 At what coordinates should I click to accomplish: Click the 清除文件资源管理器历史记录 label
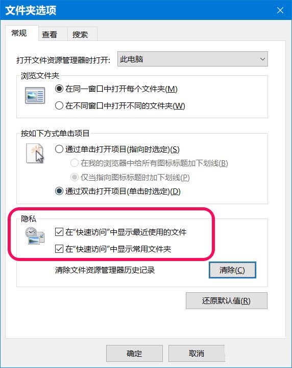[105, 270]
